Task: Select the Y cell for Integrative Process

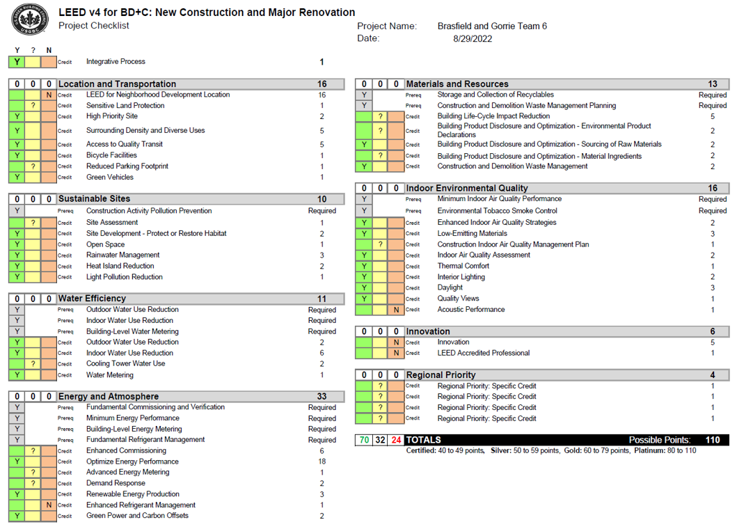Action: coord(17,61)
